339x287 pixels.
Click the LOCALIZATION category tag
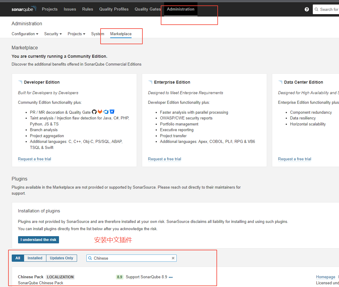pos(60,277)
